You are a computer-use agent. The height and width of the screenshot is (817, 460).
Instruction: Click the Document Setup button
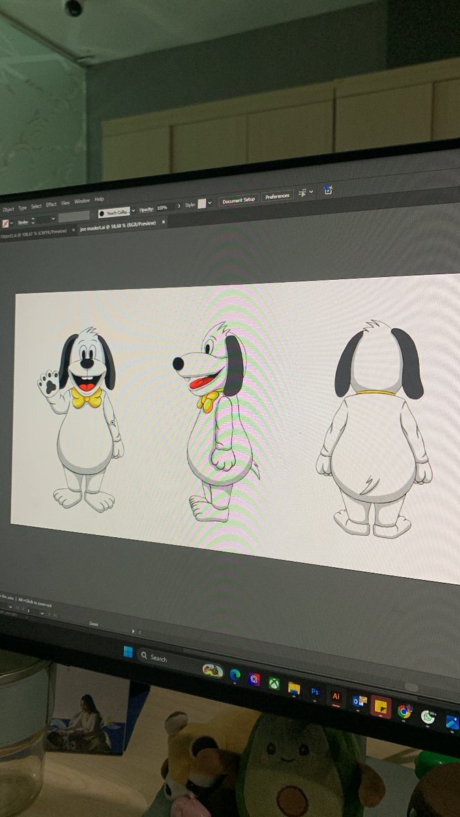click(x=239, y=199)
